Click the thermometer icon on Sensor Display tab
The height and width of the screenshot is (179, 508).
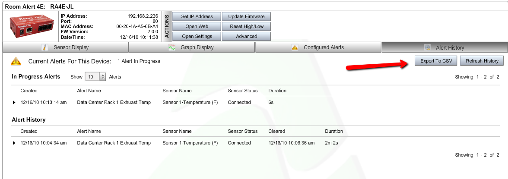click(x=43, y=47)
